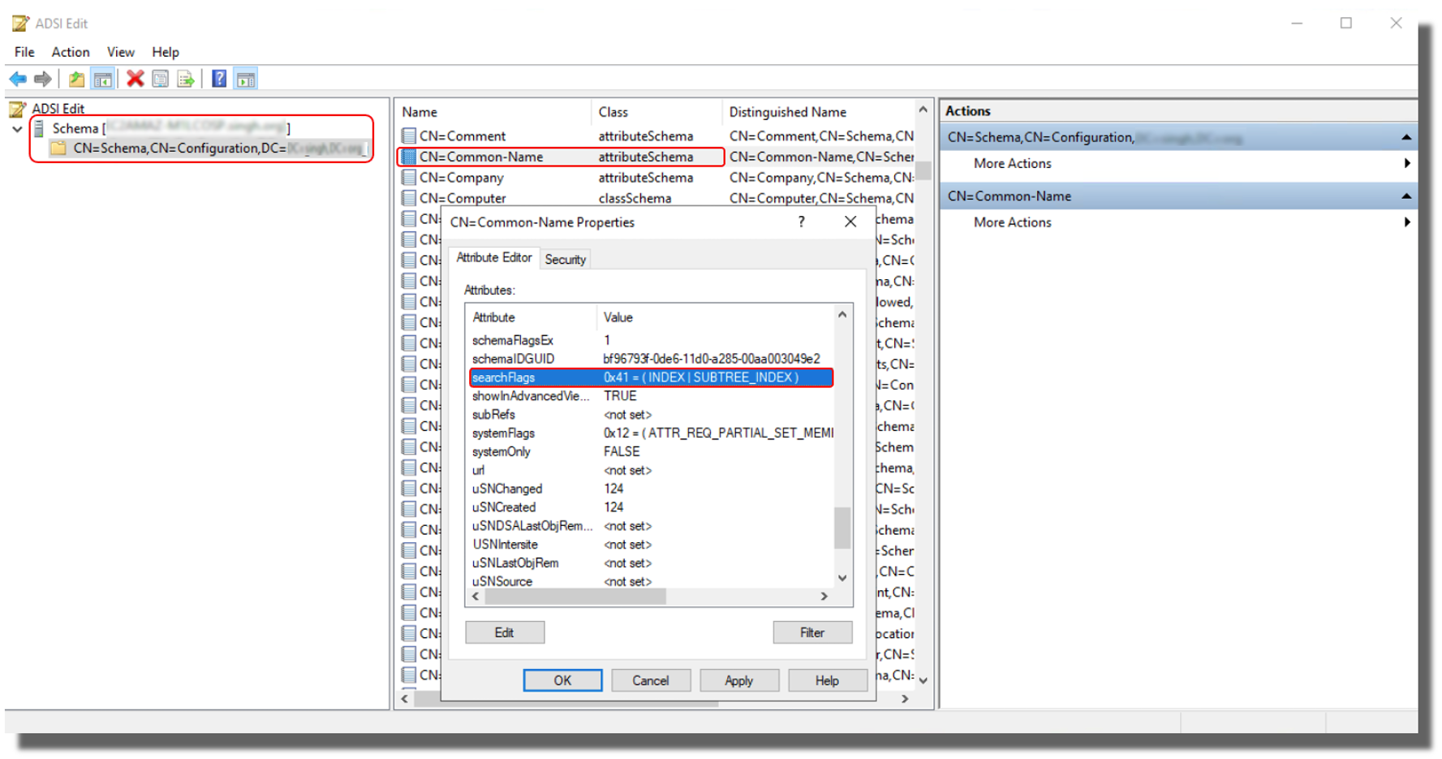1442x759 pixels.
Task: Collapse the CN=Common-Name actions group
Action: pyautogui.click(x=1406, y=196)
